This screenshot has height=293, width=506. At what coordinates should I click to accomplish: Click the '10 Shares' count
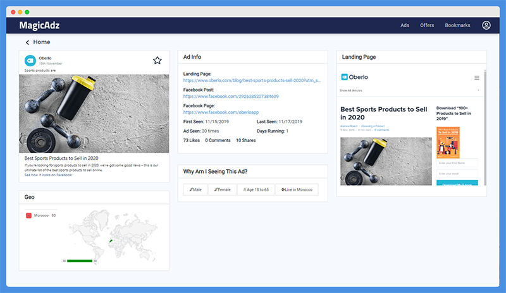pyautogui.click(x=245, y=140)
